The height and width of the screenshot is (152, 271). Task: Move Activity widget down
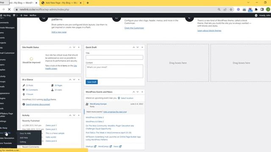[74, 115]
